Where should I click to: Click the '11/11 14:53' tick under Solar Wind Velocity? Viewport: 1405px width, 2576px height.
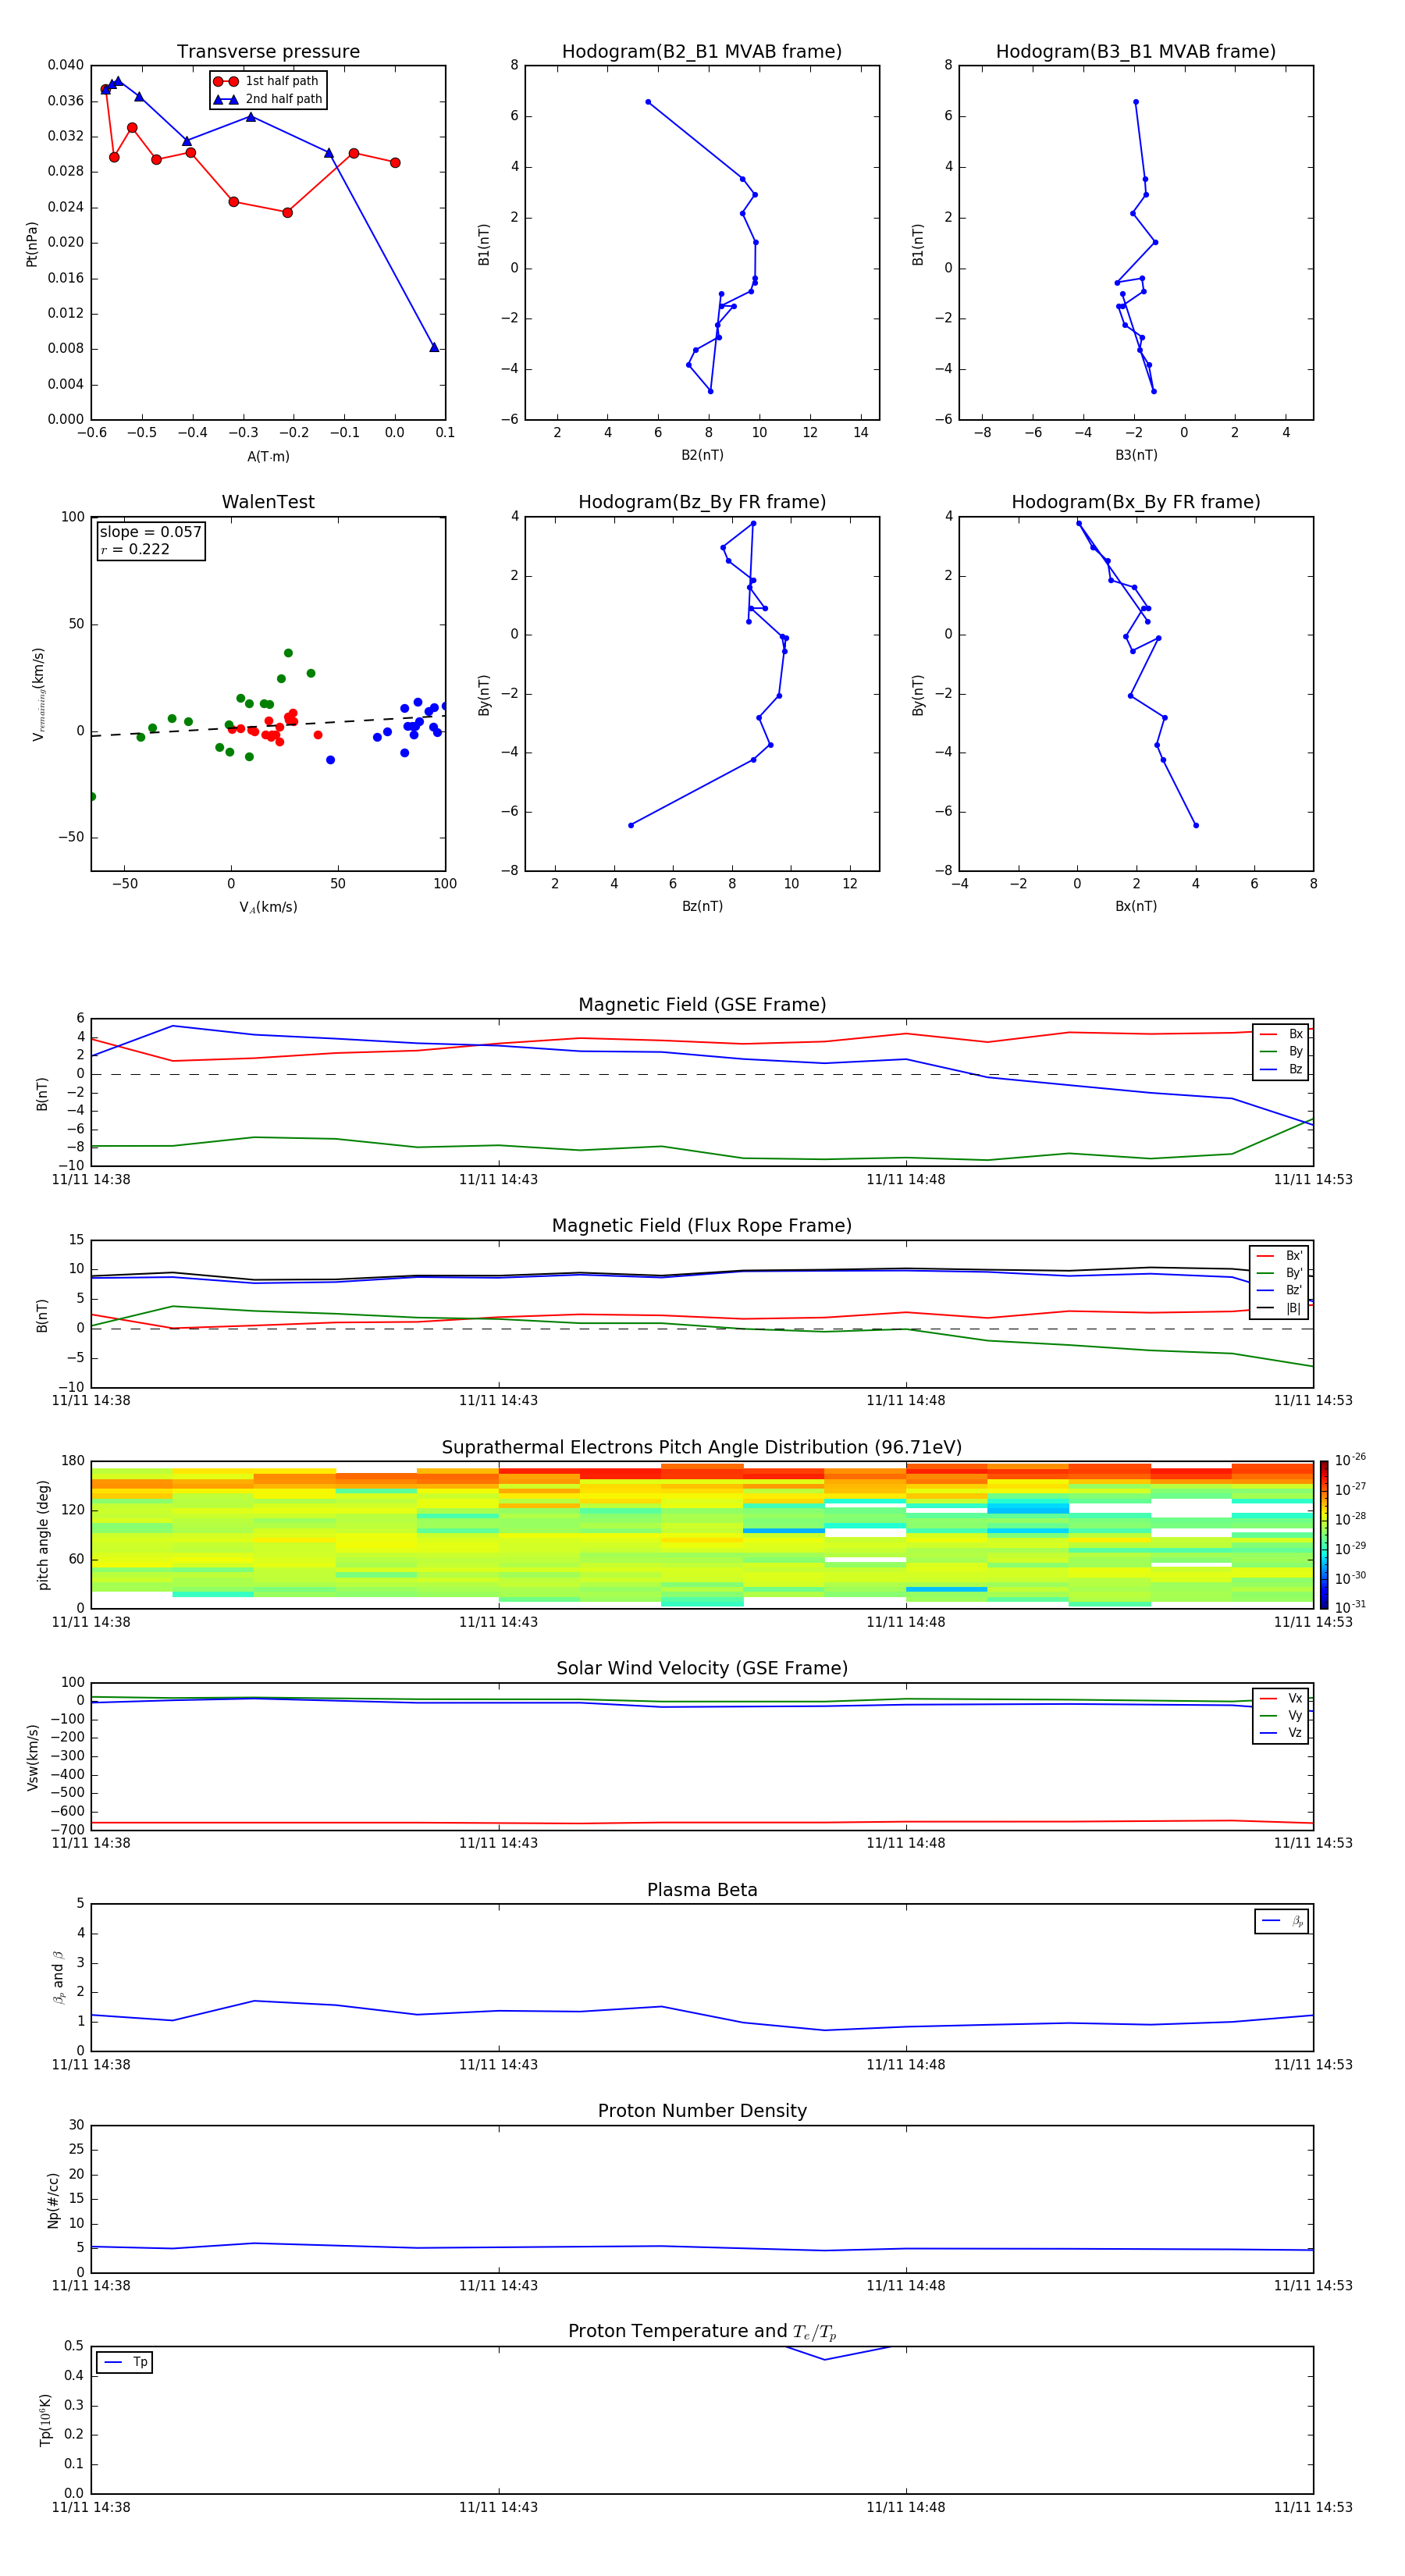pos(1313,1843)
